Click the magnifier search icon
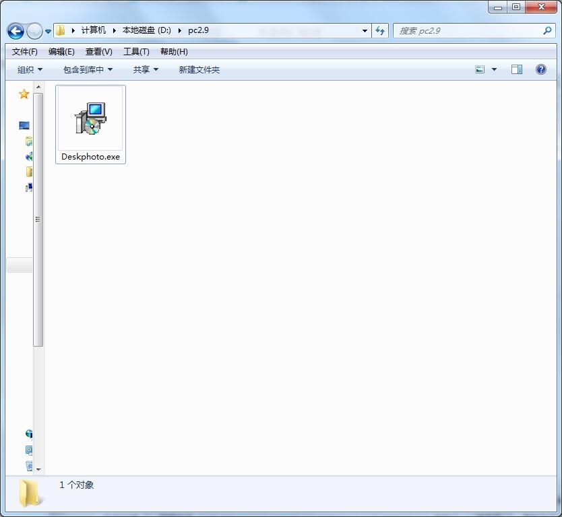 click(547, 31)
